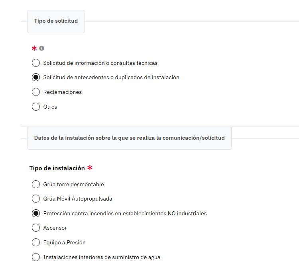Click the 'Equipo a Presión' label text
The height and width of the screenshot is (273, 299).
pyautogui.click(x=64, y=242)
